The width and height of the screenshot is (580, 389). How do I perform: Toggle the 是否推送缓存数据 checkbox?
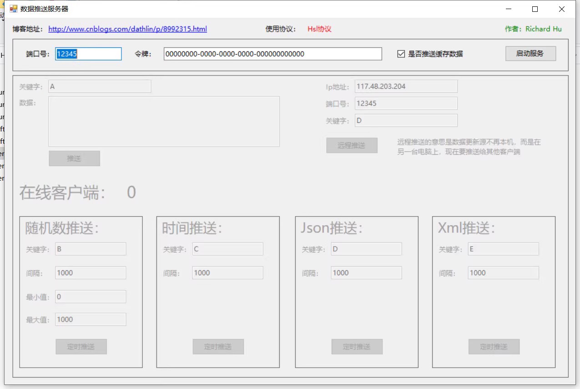(401, 54)
